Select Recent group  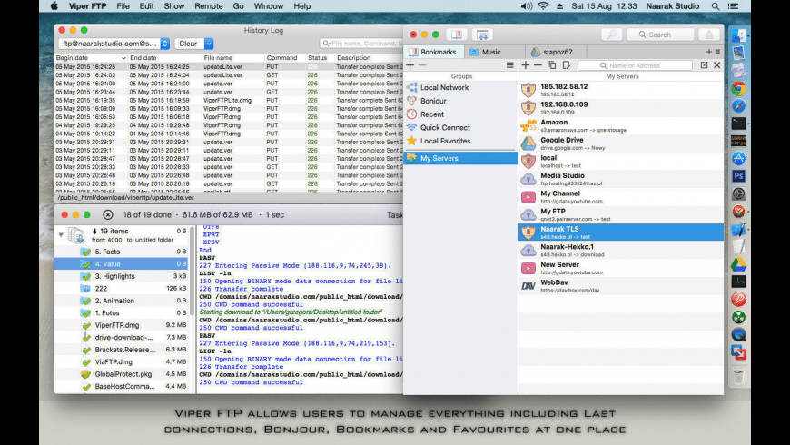tap(460, 114)
